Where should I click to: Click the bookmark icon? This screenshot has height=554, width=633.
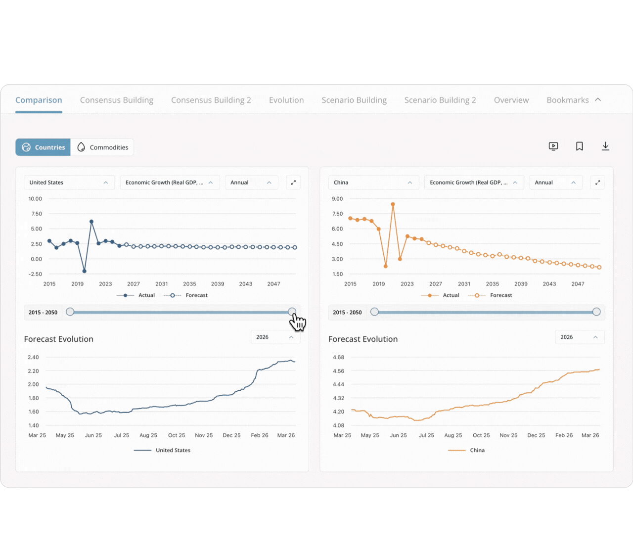tap(580, 146)
